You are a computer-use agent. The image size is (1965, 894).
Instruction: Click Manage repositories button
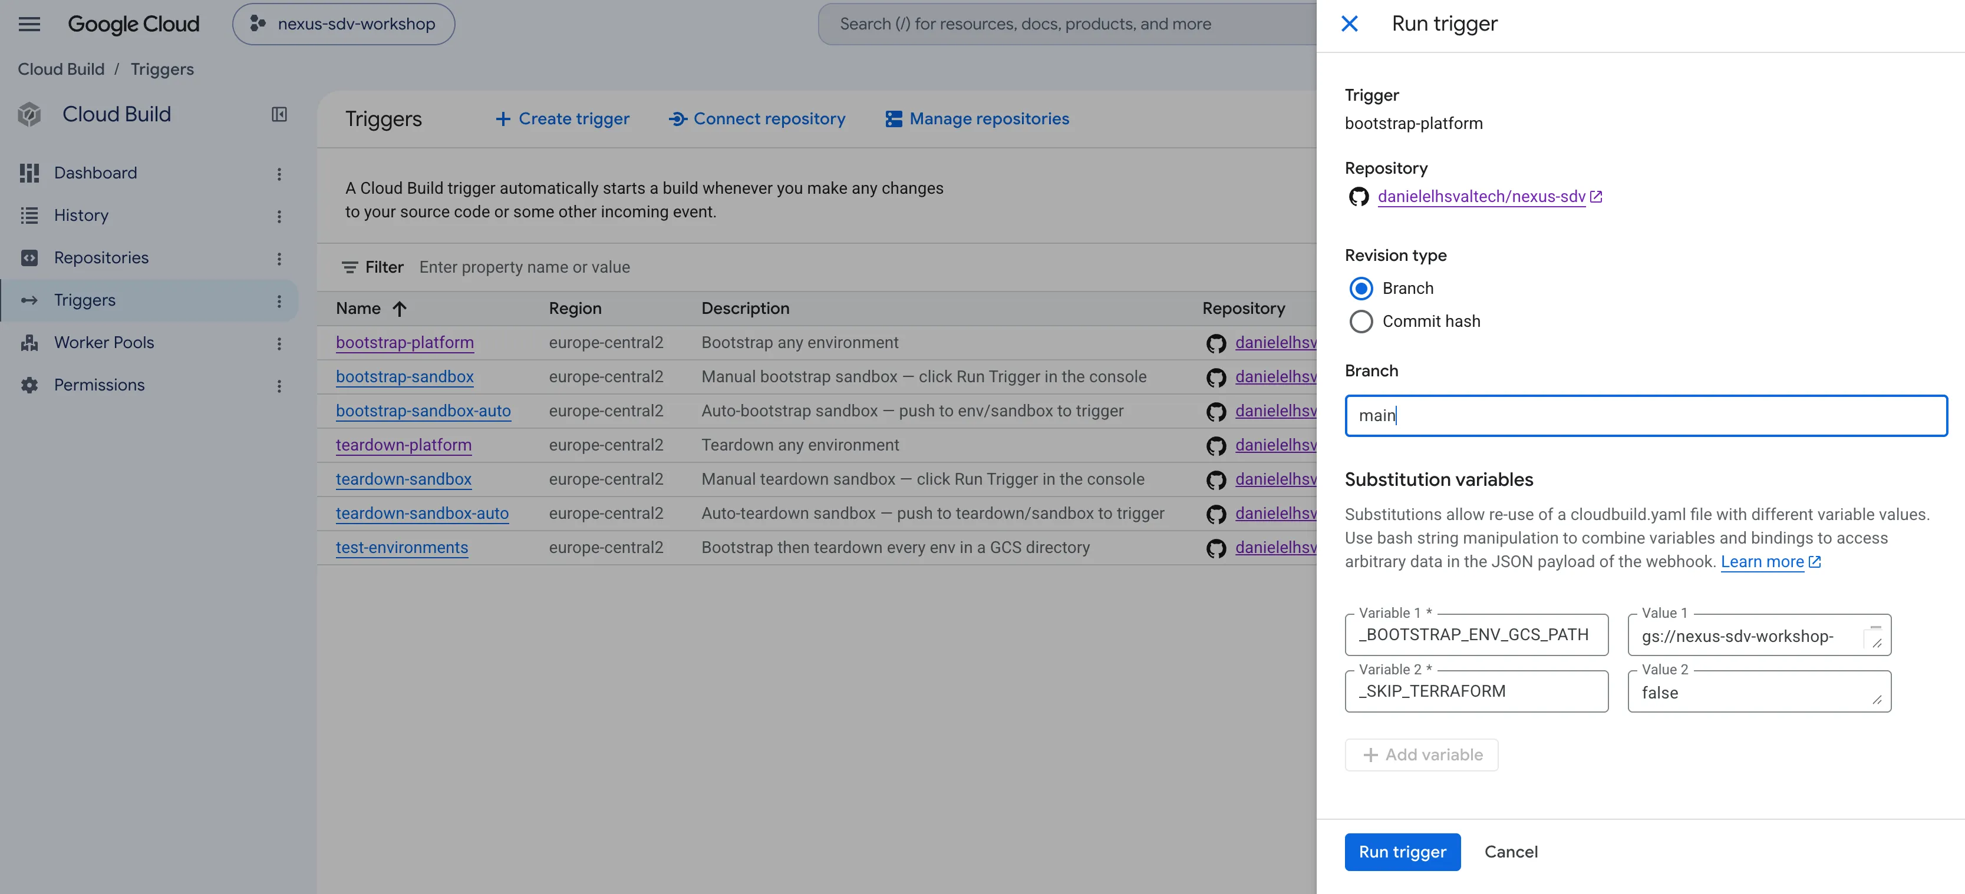tap(977, 119)
